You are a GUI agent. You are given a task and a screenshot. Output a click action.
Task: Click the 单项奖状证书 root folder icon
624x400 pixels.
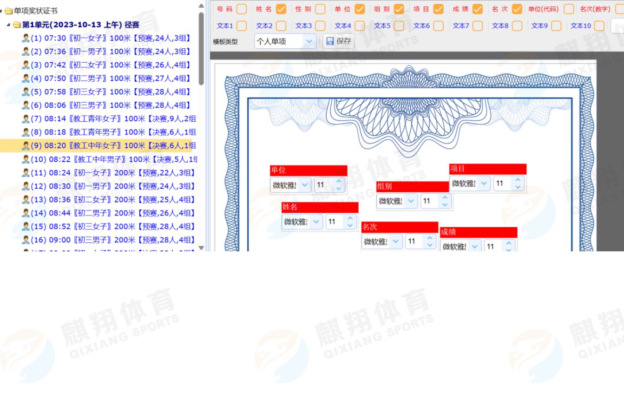[x=9, y=11]
